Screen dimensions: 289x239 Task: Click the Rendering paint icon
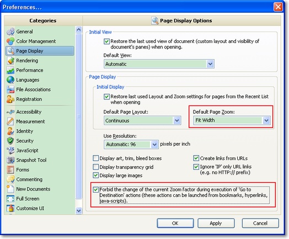click(x=10, y=61)
